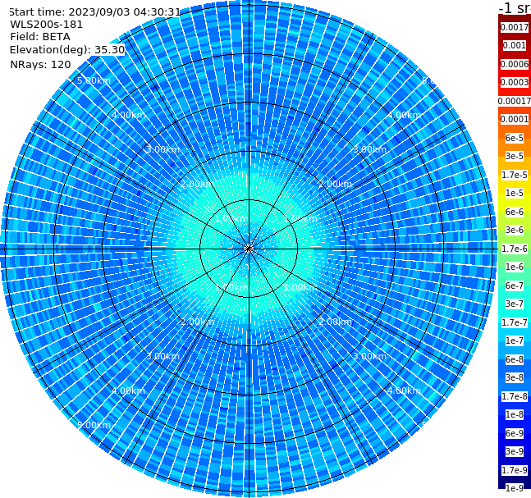Screen dimensions: 531x498
Task: Select the 'Elevation(deg): 35.30' text
Action: (x=67, y=50)
